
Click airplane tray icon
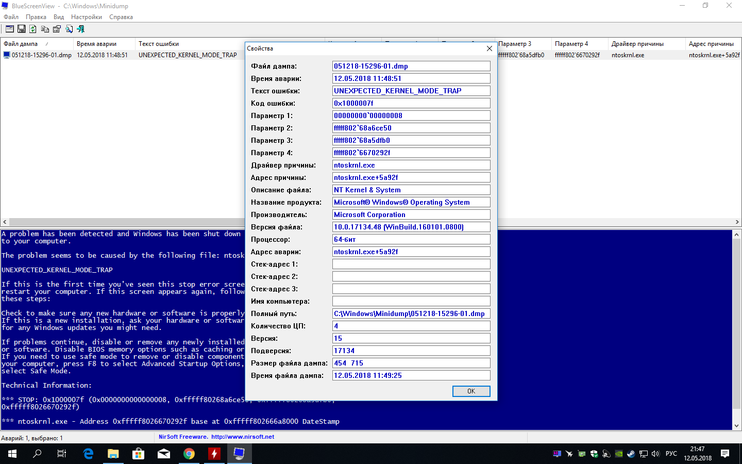click(569, 454)
